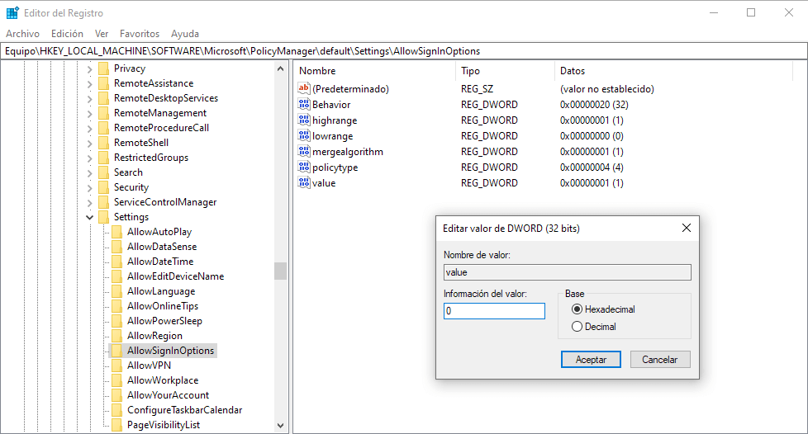Image resolution: width=808 pixels, height=434 pixels.
Task: Open the Edición menu
Action: click(67, 34)
